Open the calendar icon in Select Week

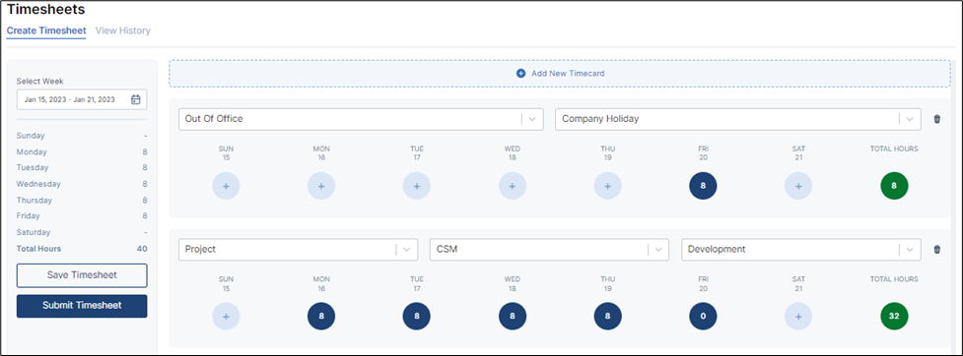coord(136,99)
